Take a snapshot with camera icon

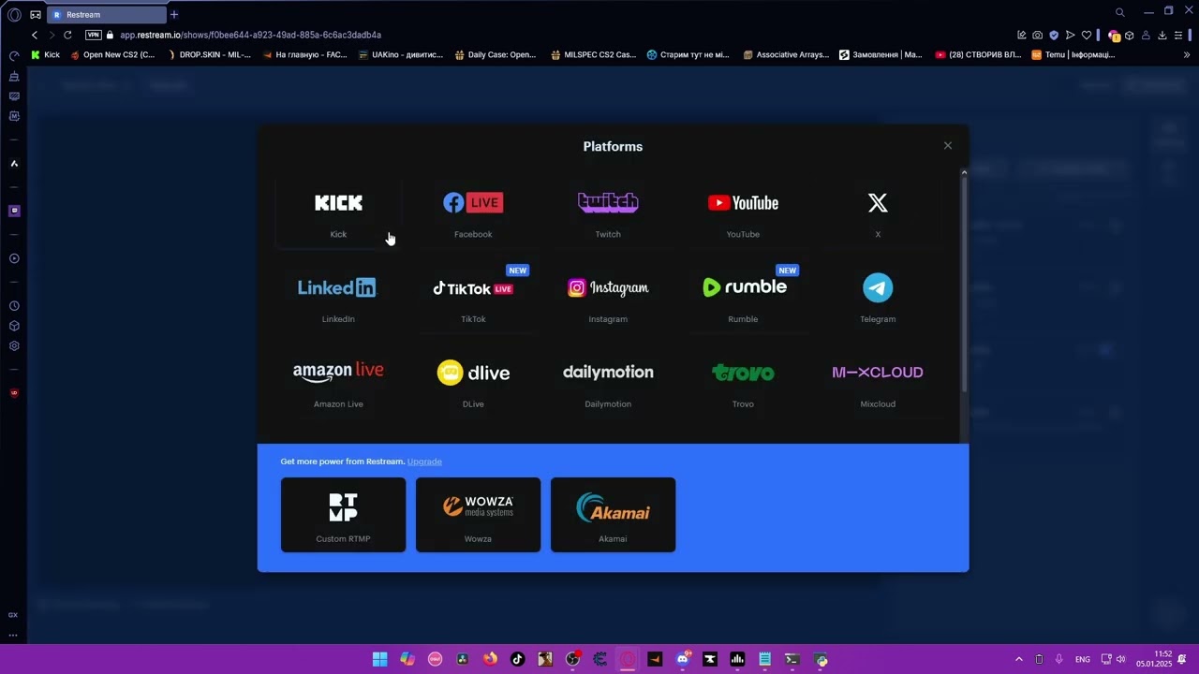tap(1037, 36)
